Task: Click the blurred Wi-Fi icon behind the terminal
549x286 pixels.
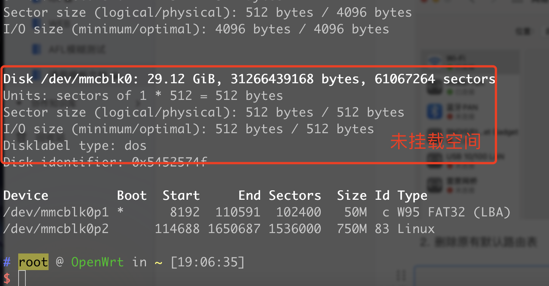Action: [435, 60]
